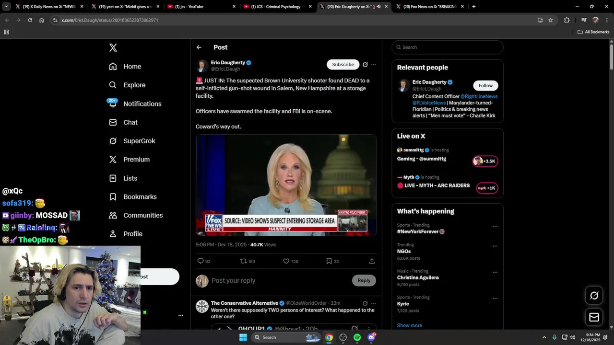Open the floating Grok button at bottom right
Image resolution: width=614 pixels, height=345 pixels.
point(594,296)
